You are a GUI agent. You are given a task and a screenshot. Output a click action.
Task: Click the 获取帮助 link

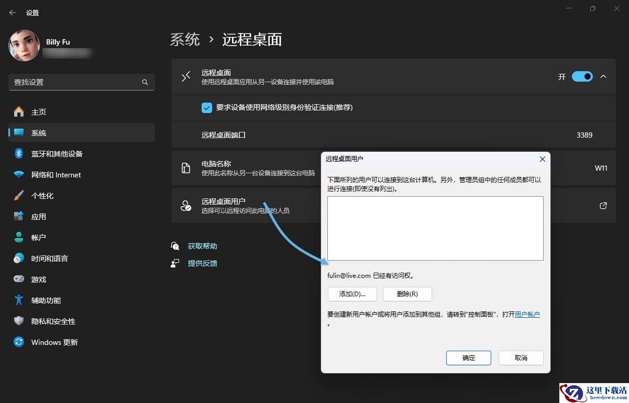pos(202,246)
